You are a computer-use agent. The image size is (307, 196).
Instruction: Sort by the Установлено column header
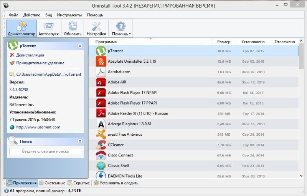[253, 42]
